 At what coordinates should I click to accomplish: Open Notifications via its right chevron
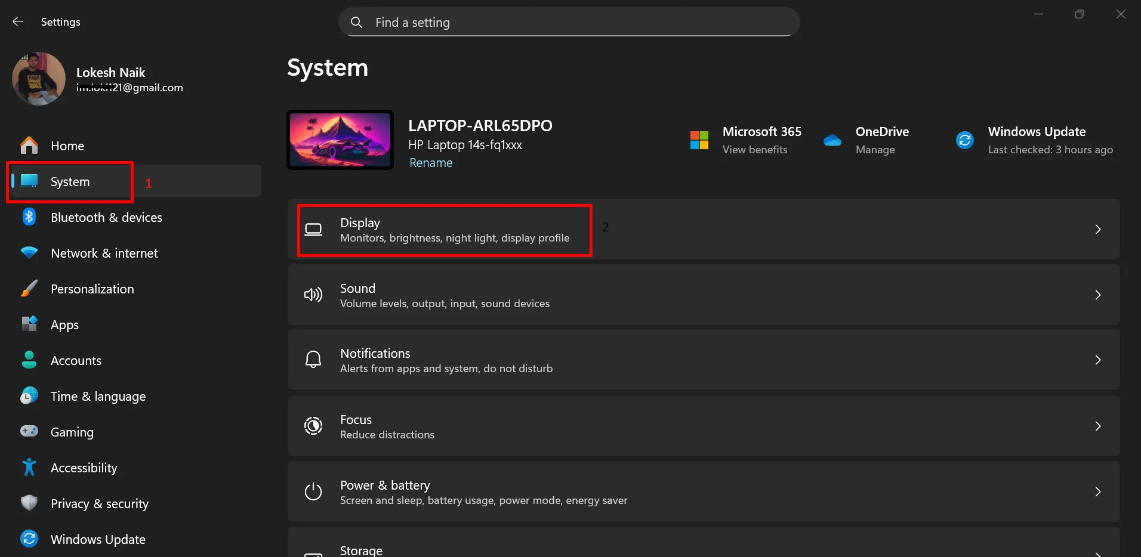1099,360
